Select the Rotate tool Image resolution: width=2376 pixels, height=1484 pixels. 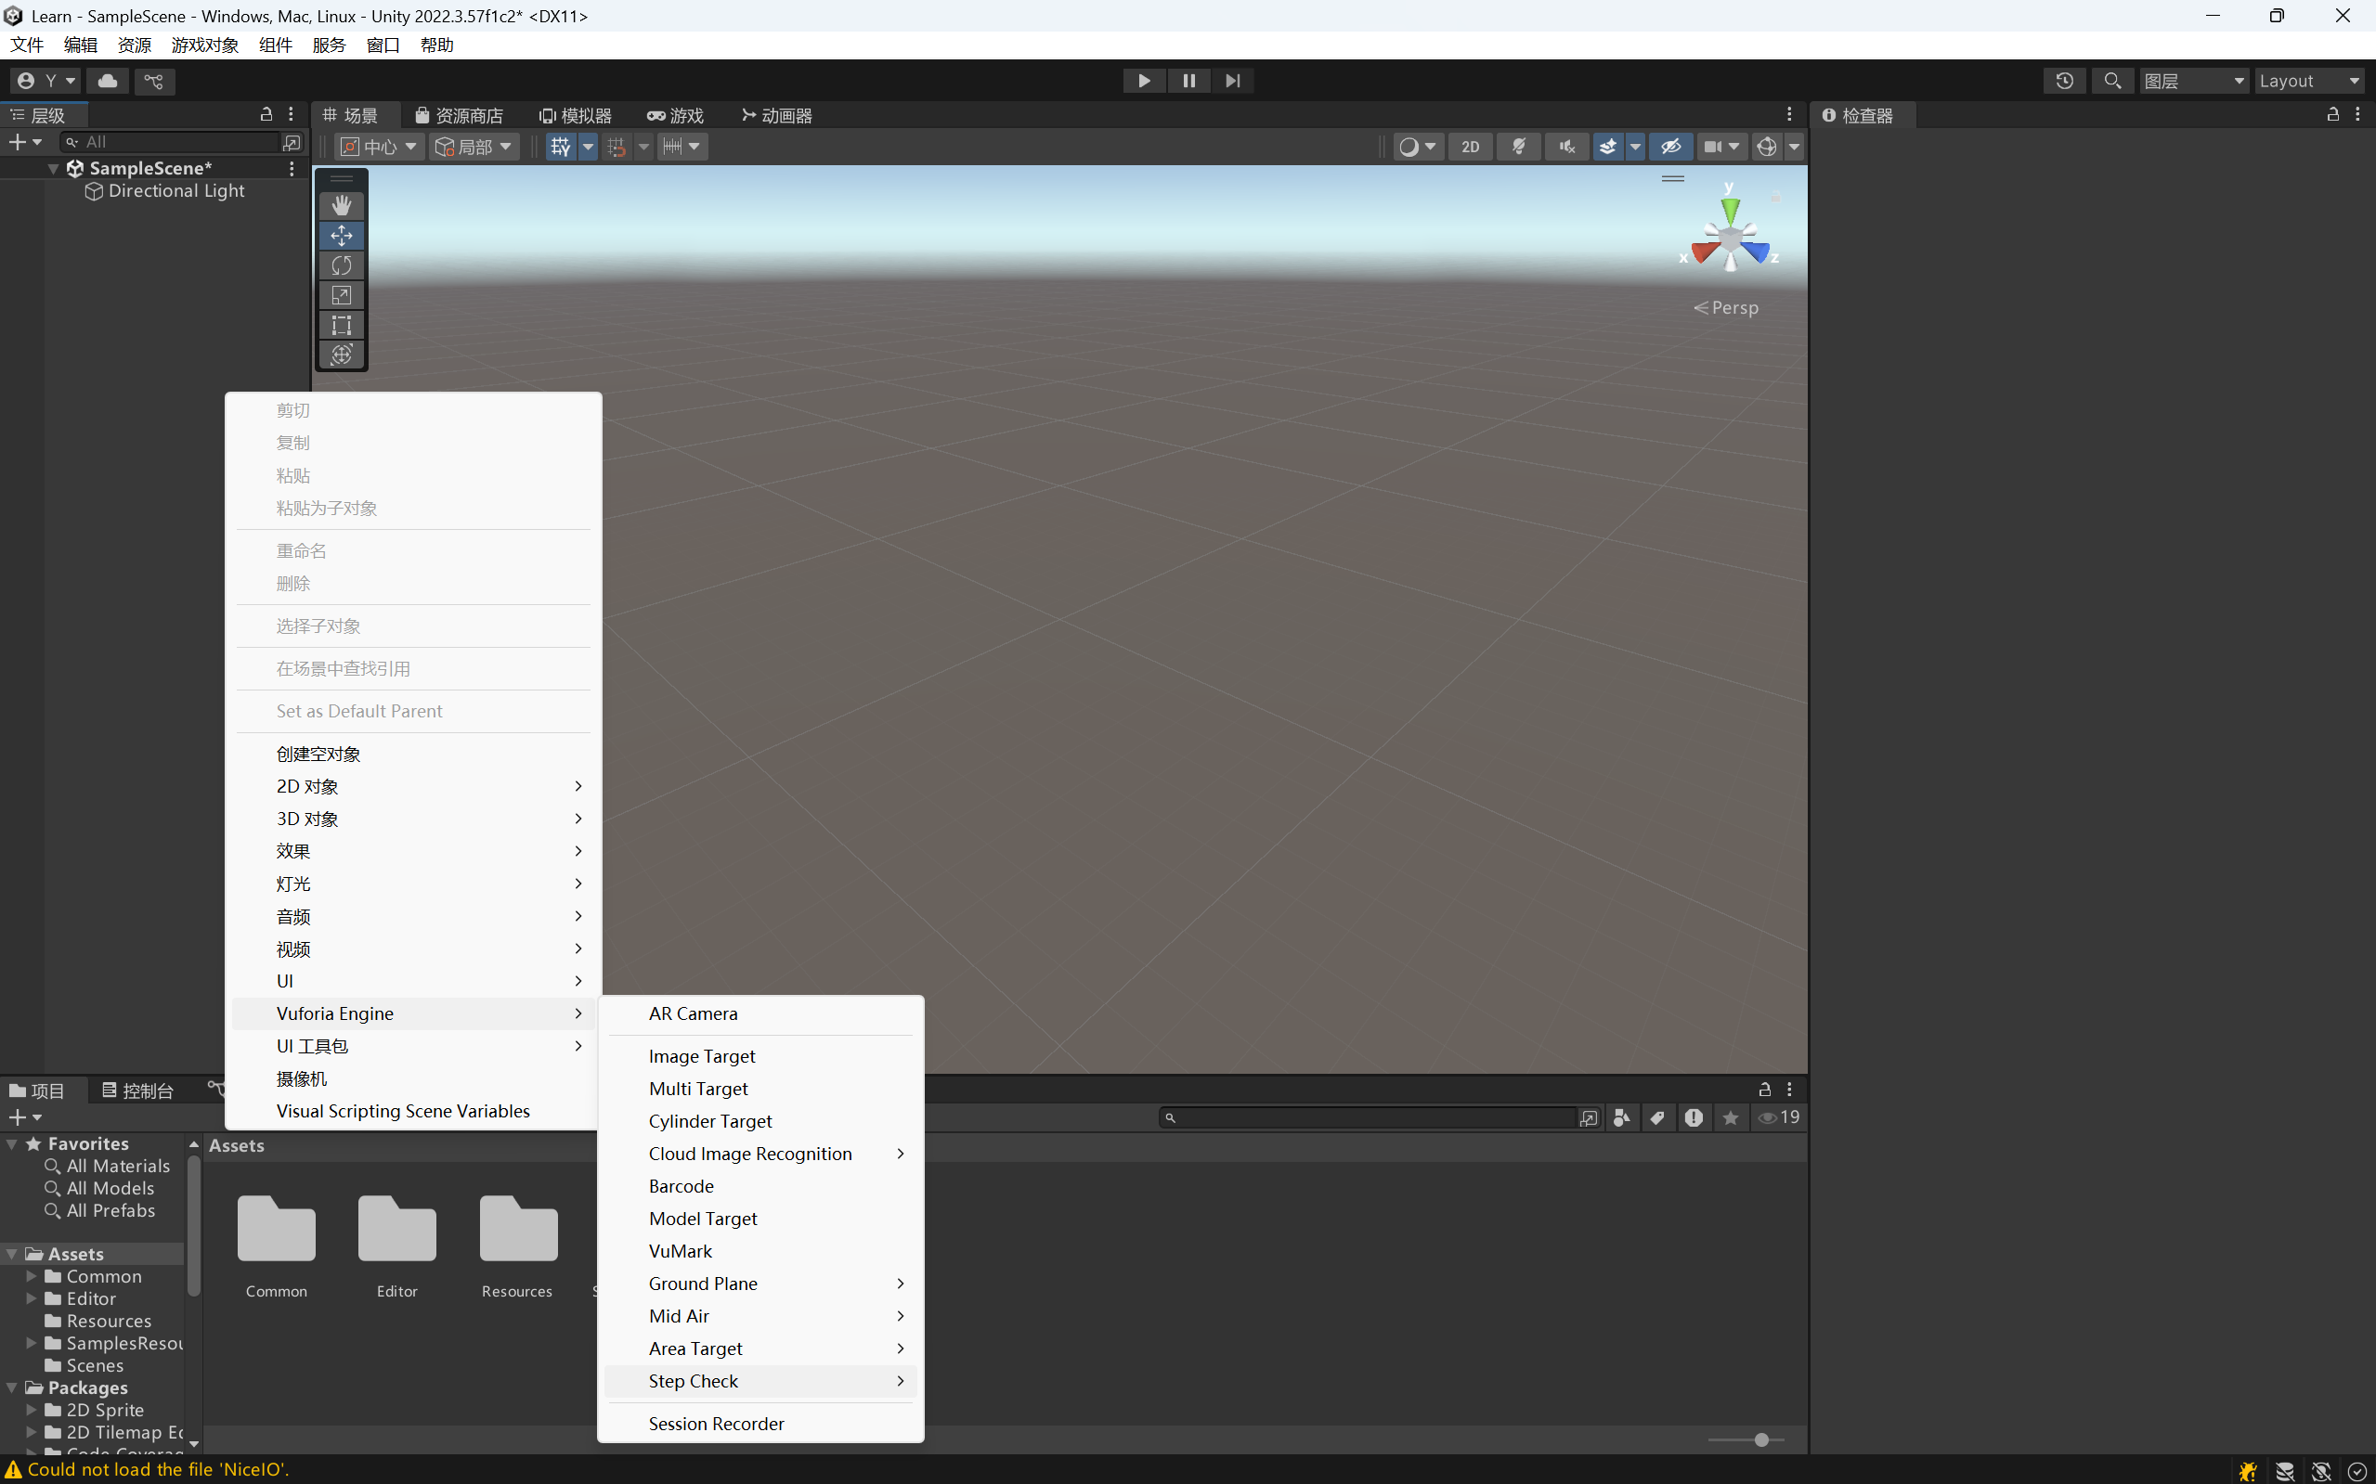pyautogui.click(x=341, y=265)
